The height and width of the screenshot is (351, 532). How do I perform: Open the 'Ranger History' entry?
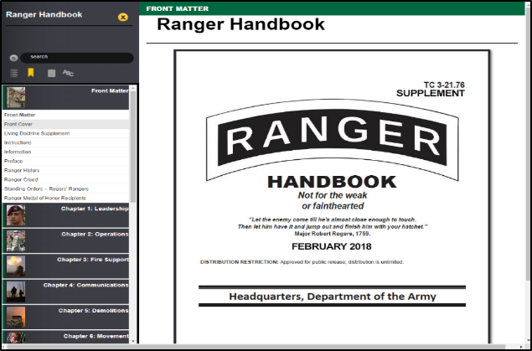66,170
